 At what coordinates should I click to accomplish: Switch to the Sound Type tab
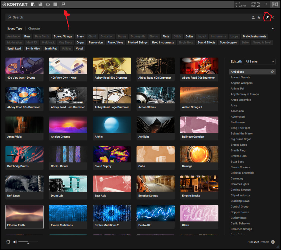coord(15,28)
